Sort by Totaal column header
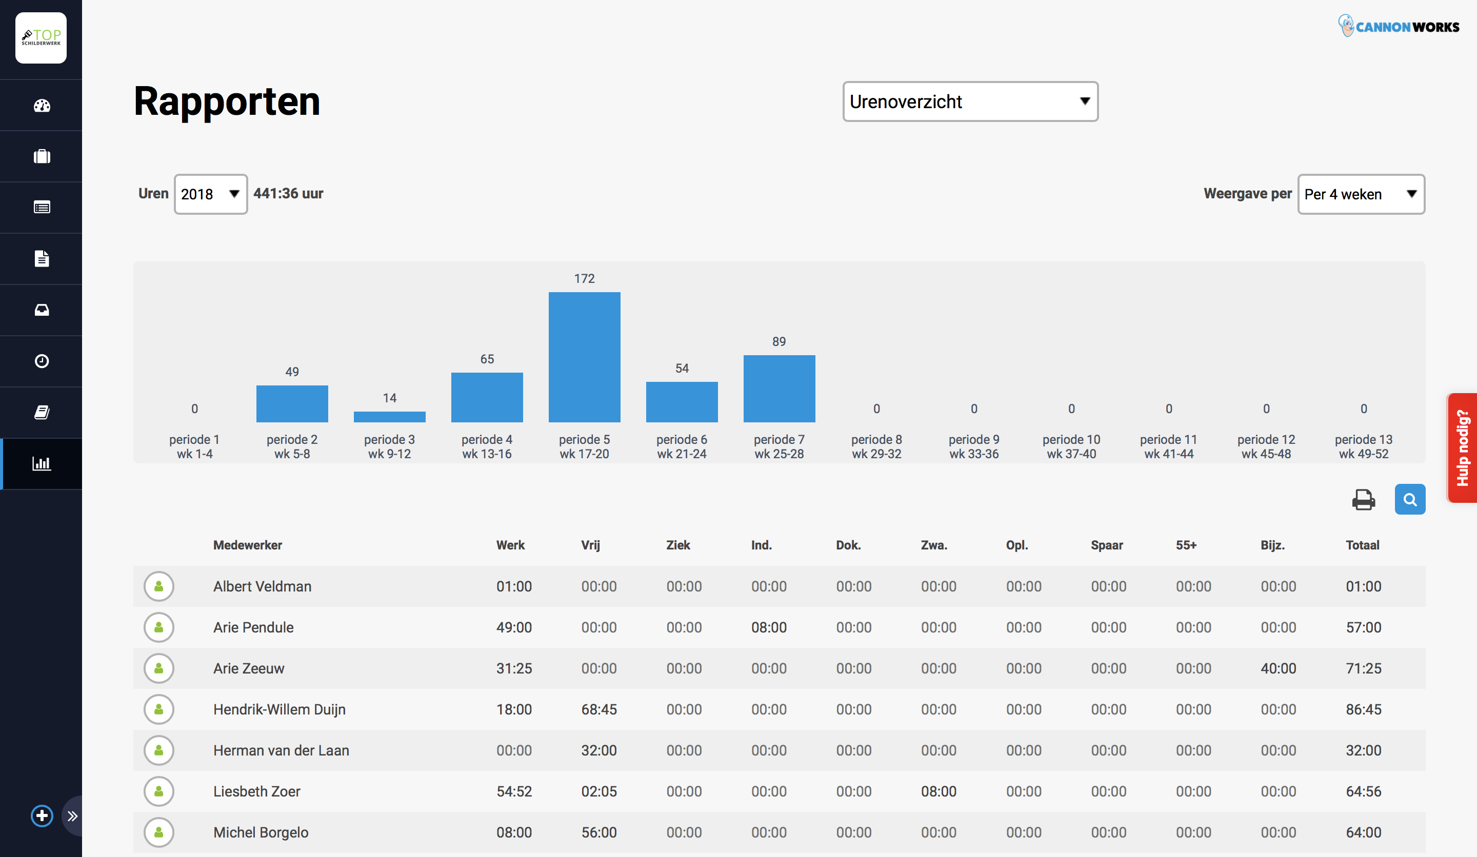The width and height of the screenshot is (1477, 857). [x=1362, y=545]
